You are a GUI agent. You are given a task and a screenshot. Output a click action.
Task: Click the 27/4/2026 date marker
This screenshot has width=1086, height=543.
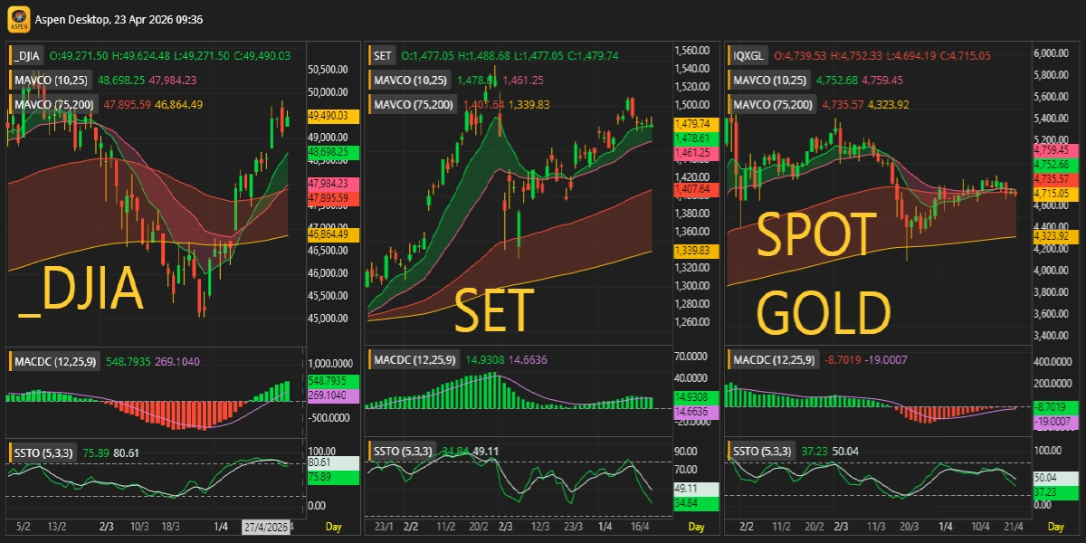tap(265, 527)
